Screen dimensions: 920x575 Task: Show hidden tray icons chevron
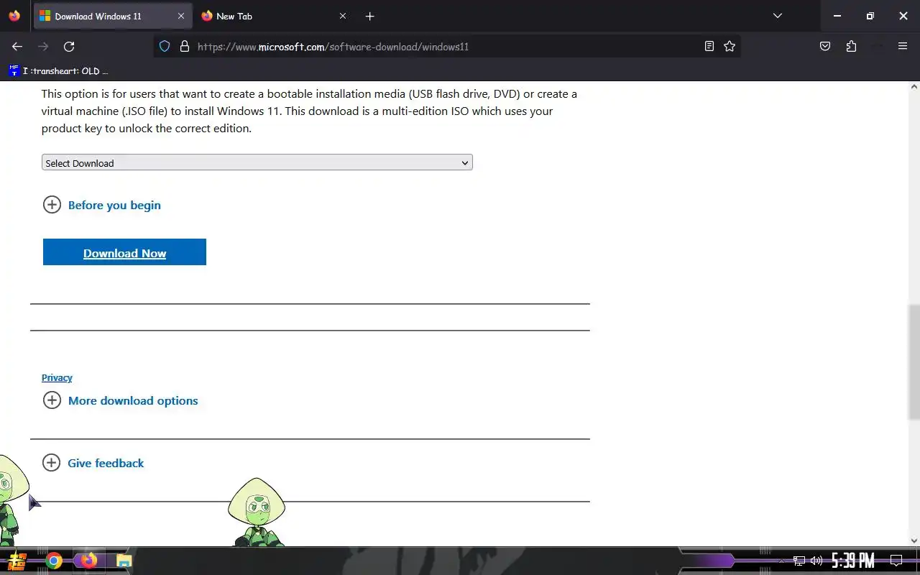point(781,561)
